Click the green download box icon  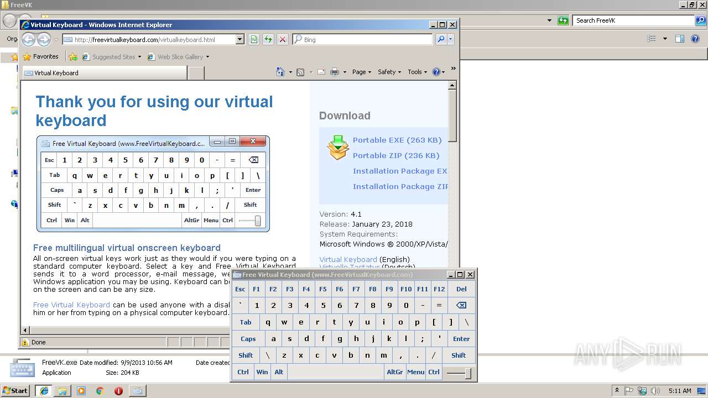coord(338,148)
